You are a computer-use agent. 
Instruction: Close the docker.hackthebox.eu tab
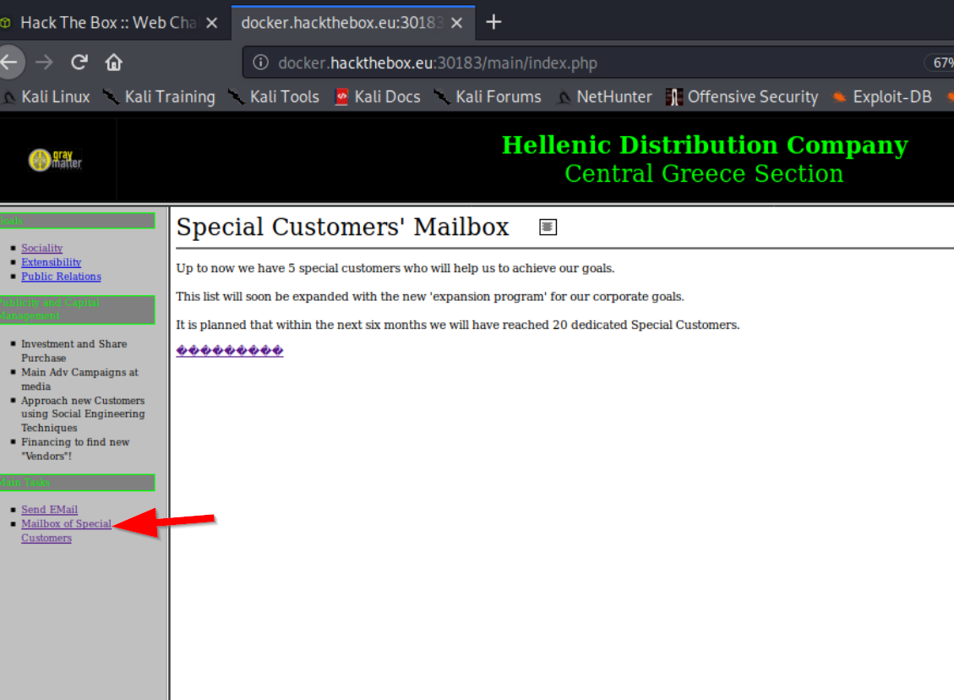tap(457, 23)
